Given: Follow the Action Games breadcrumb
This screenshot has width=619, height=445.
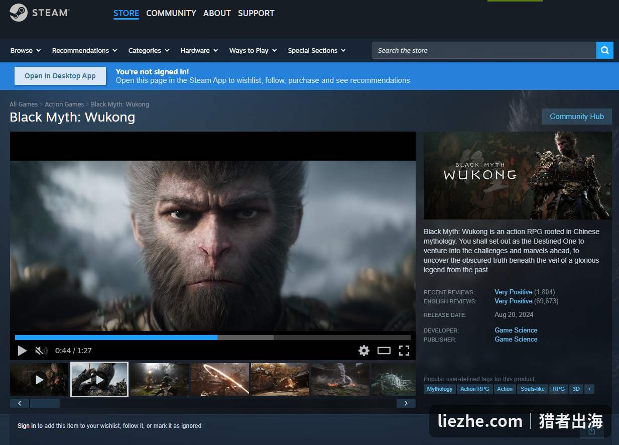Looking at the screenshot, I should coord(64,104).
